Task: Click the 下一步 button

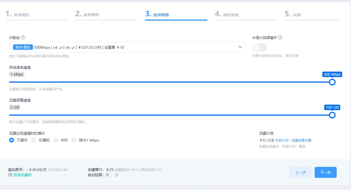Action: [x=325, y=172]
